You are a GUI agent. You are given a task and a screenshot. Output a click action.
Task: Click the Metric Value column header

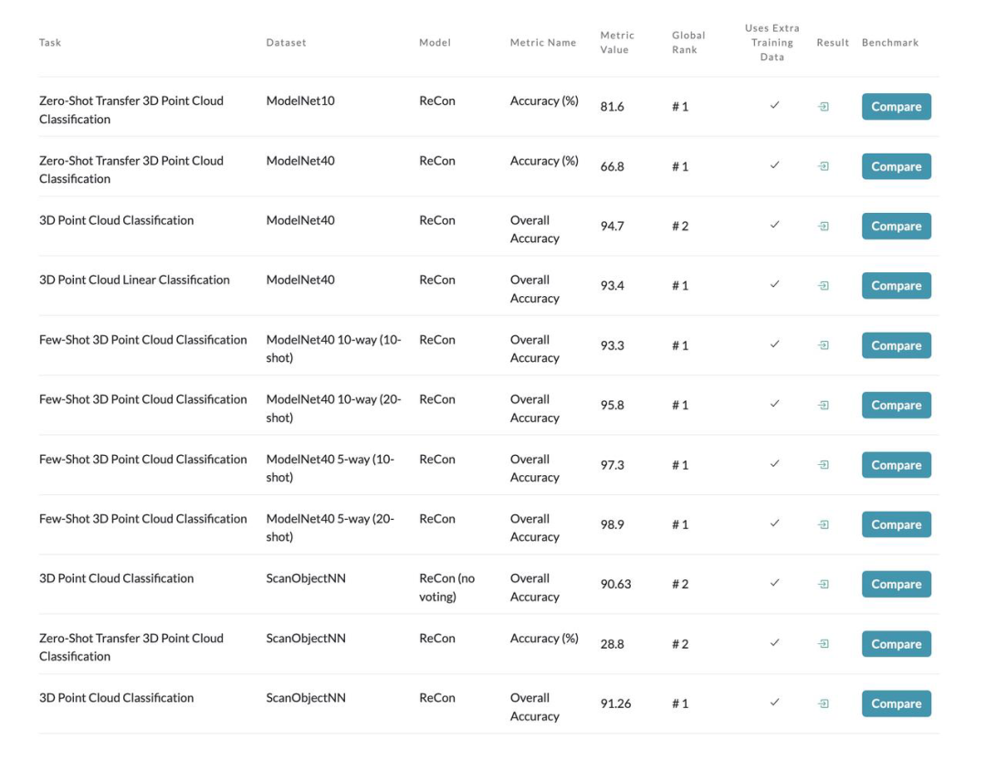point(617,42)
